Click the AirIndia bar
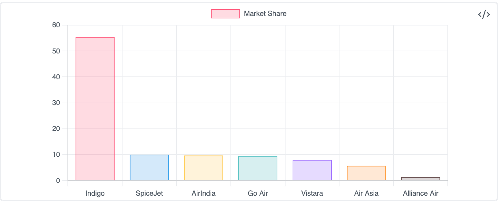The width and height of the screenshot is (500, 201). [203, 168]
